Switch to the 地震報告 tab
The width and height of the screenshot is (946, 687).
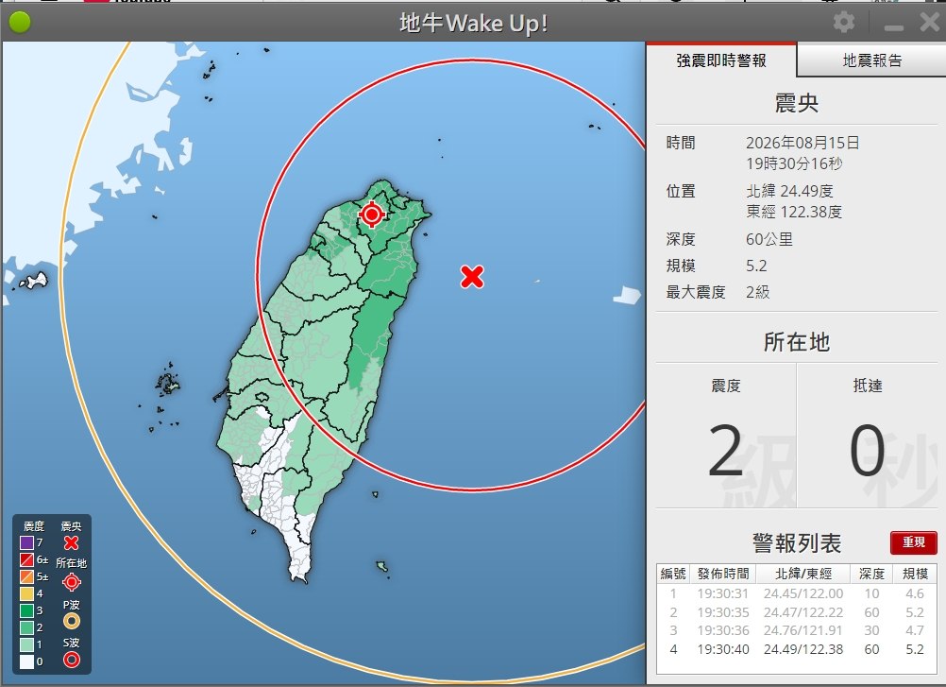pos(871,60)
